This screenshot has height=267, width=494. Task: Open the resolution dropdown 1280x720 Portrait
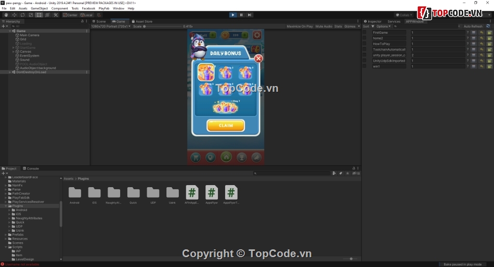coord(111,26)
